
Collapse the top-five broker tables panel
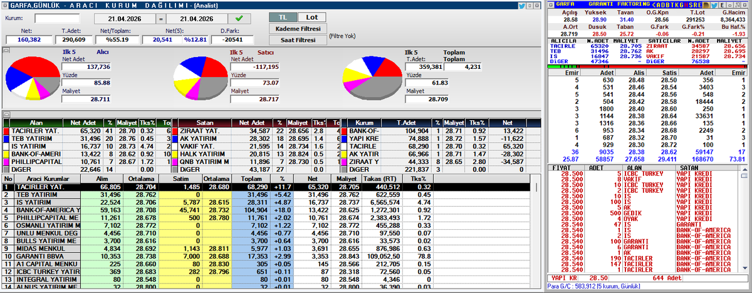click(6, 115)
